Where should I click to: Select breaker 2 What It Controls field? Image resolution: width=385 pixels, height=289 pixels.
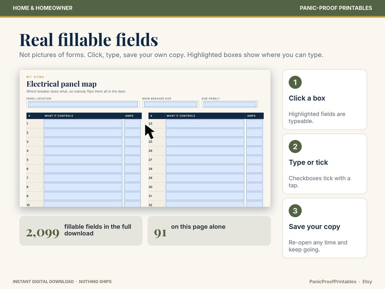pyautogui.click(x=83, y=132)
